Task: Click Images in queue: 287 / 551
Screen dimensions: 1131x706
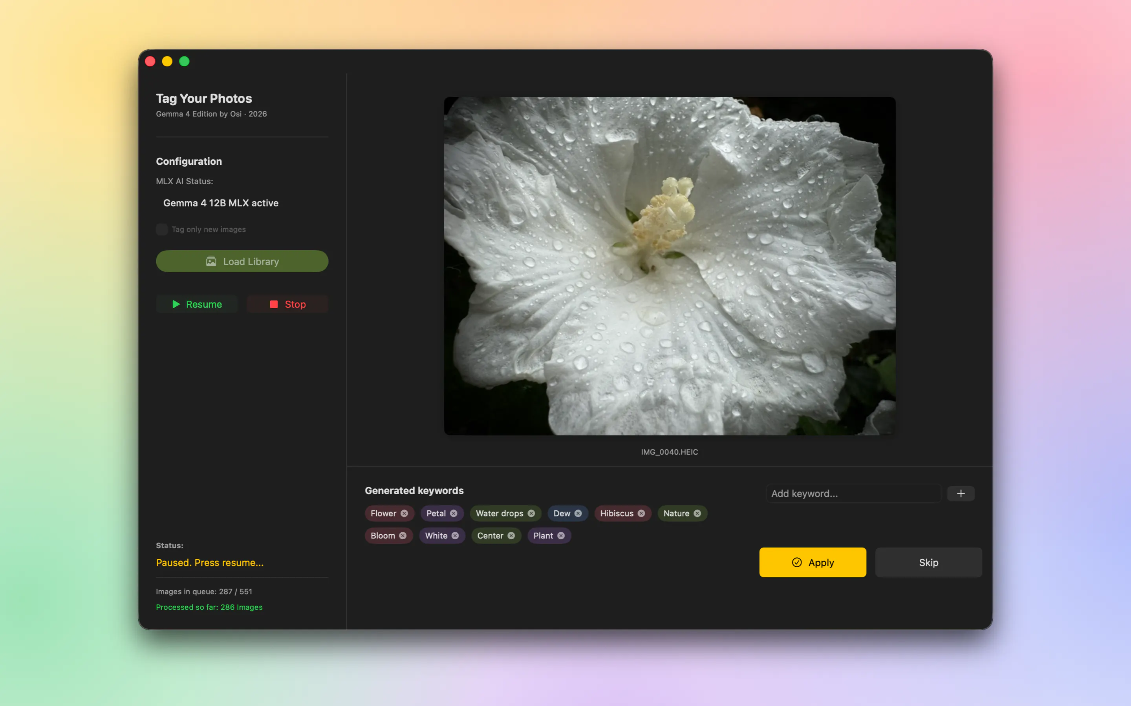Action: pyautogui.click(x=204, y=591)
